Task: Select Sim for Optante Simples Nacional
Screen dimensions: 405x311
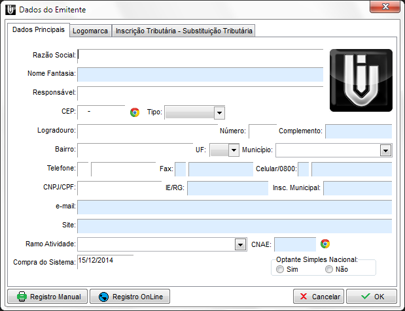Action: [280, 269]
